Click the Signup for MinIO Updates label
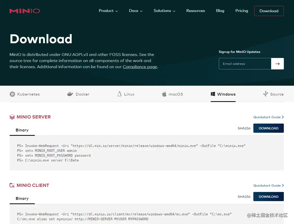The height and width of the screenshot is (224, 294). 239,52
